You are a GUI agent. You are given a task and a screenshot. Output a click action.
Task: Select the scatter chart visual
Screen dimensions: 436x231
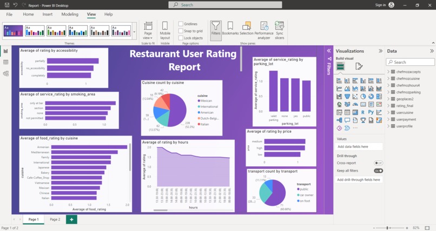(x=355, y=97)
